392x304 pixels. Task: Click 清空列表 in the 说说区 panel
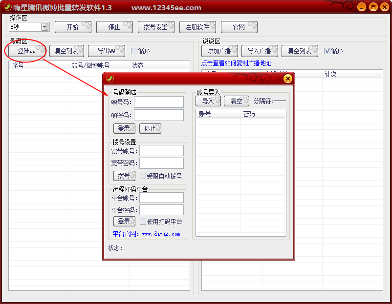300,51
